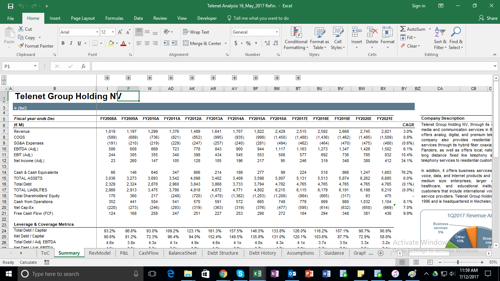Apply Percent Style format

248,43
